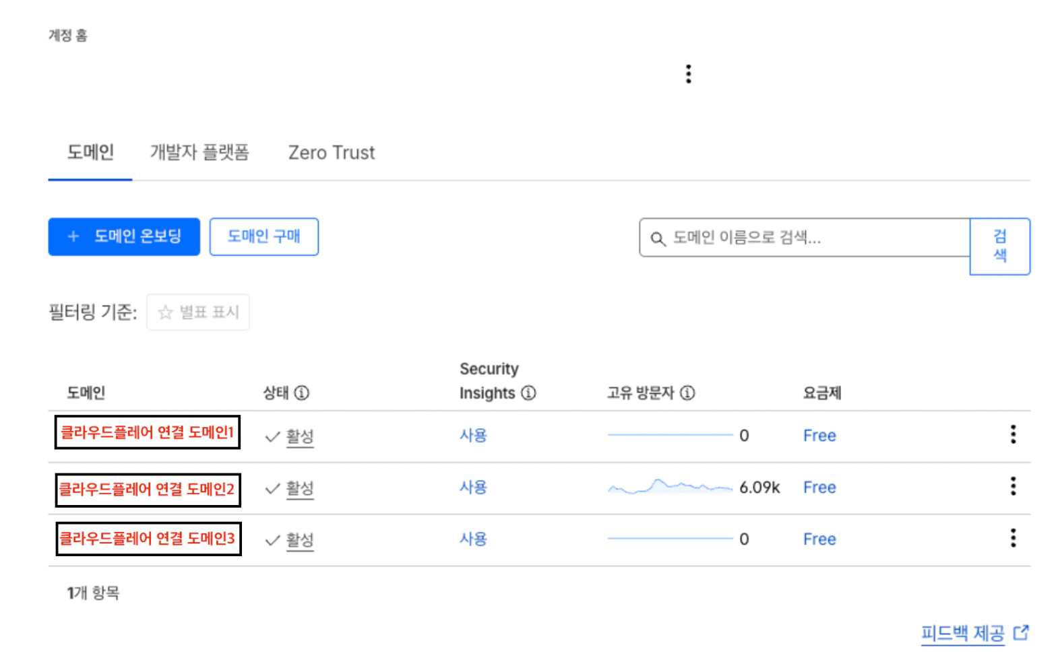This screenshot has width=1060, height=670.
Task: Click the info icon beside 고유 방문자
Action: [687, 393]
